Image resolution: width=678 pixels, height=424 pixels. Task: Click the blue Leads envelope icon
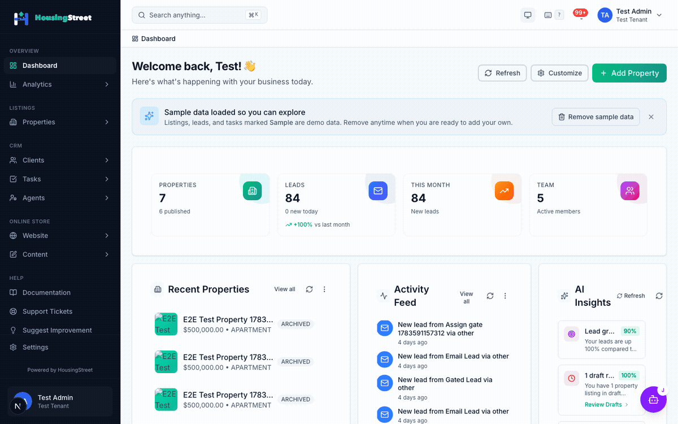[378, 191]
